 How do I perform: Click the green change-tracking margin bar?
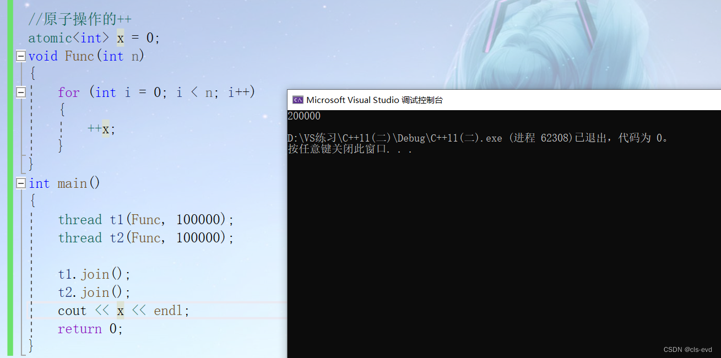(9, 179)
